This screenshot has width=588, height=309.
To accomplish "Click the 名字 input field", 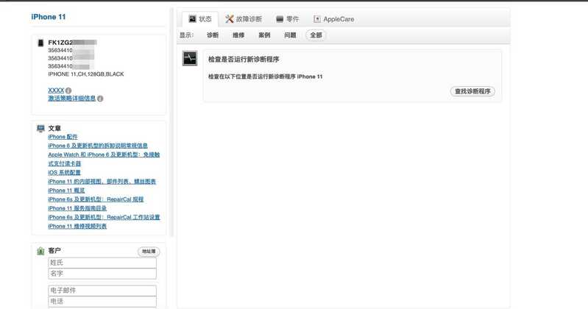I will (x=102, y=274).
